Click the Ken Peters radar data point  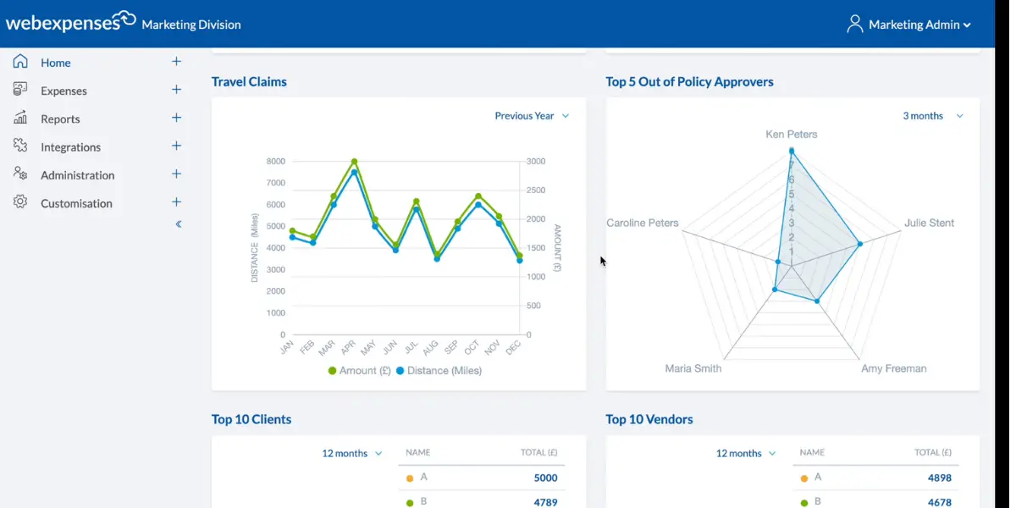coord(792,151)
